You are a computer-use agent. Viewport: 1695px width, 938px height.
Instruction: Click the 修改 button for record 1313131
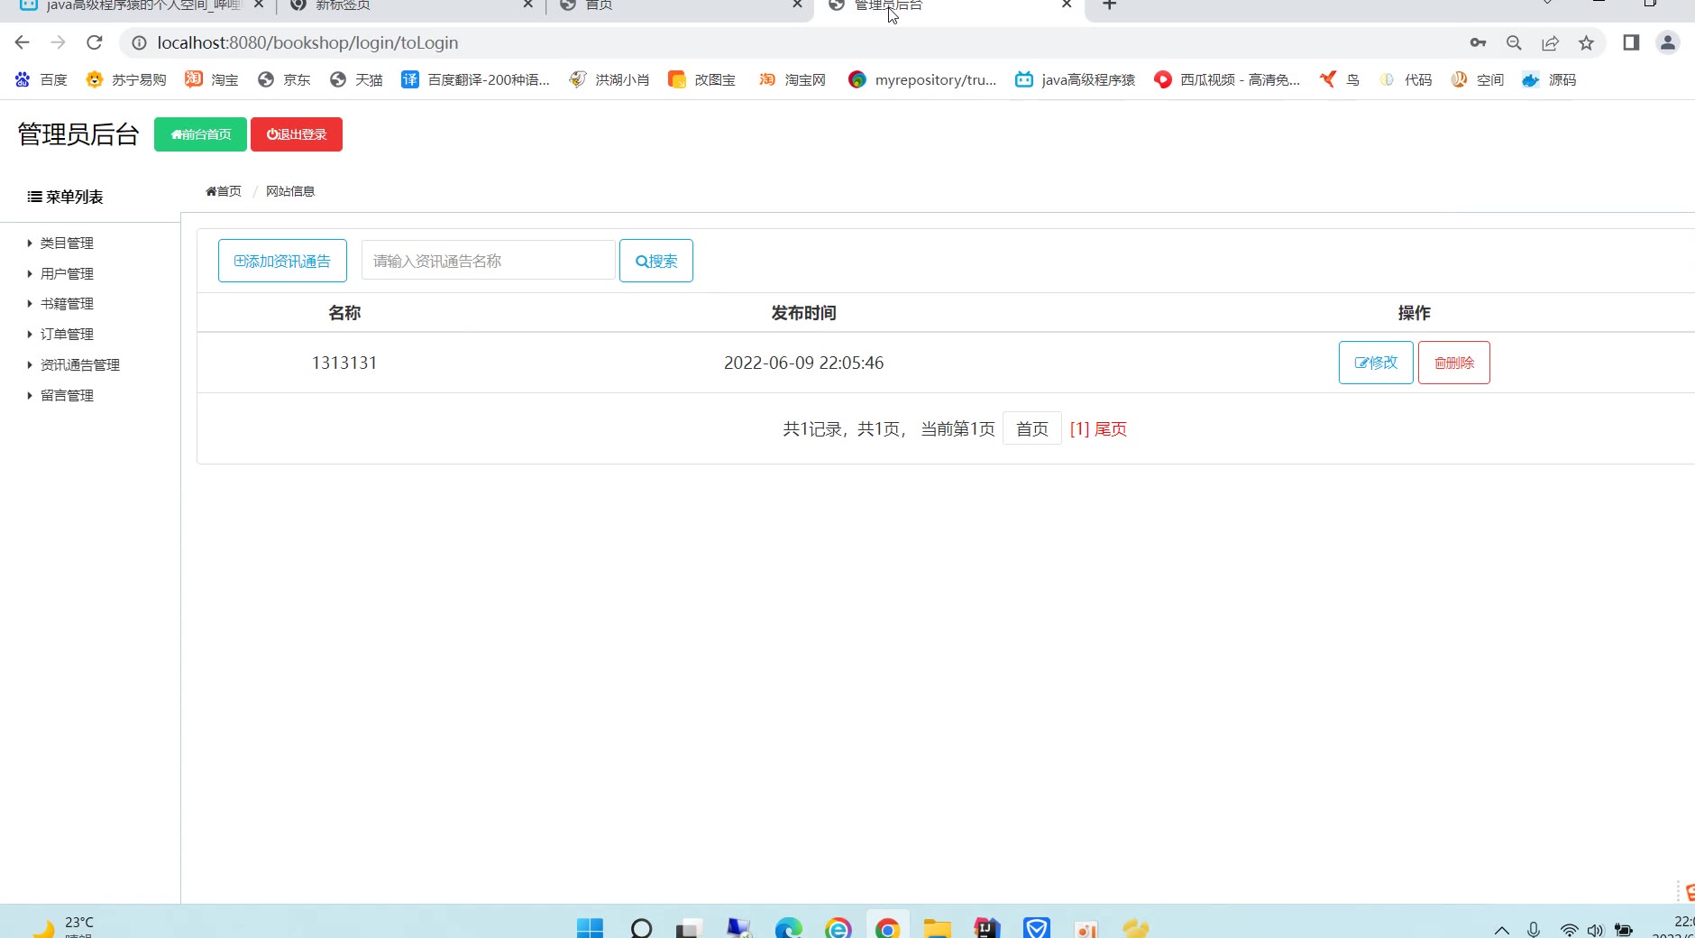[1375, 363]
